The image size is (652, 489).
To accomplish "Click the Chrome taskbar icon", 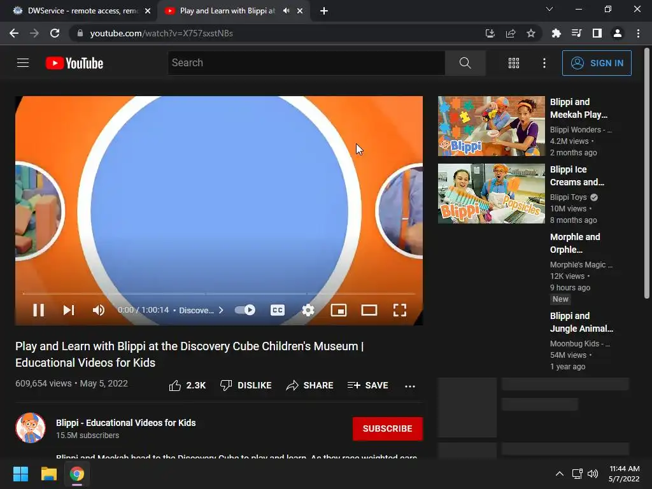I will pos(77,474).
